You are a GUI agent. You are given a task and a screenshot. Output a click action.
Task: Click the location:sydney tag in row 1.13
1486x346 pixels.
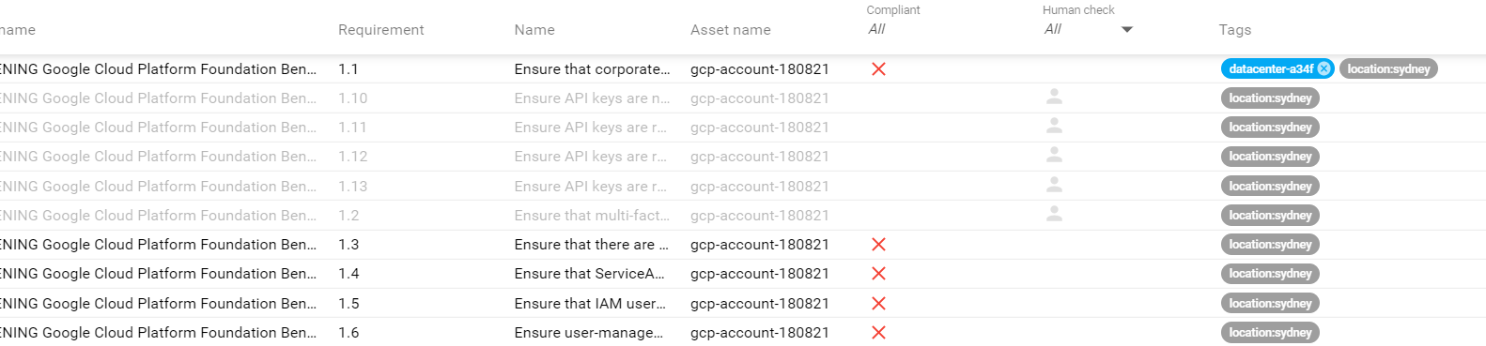(1270, 186)
